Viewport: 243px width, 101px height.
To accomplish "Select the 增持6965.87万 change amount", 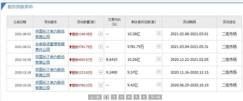I will click(81, 60).
